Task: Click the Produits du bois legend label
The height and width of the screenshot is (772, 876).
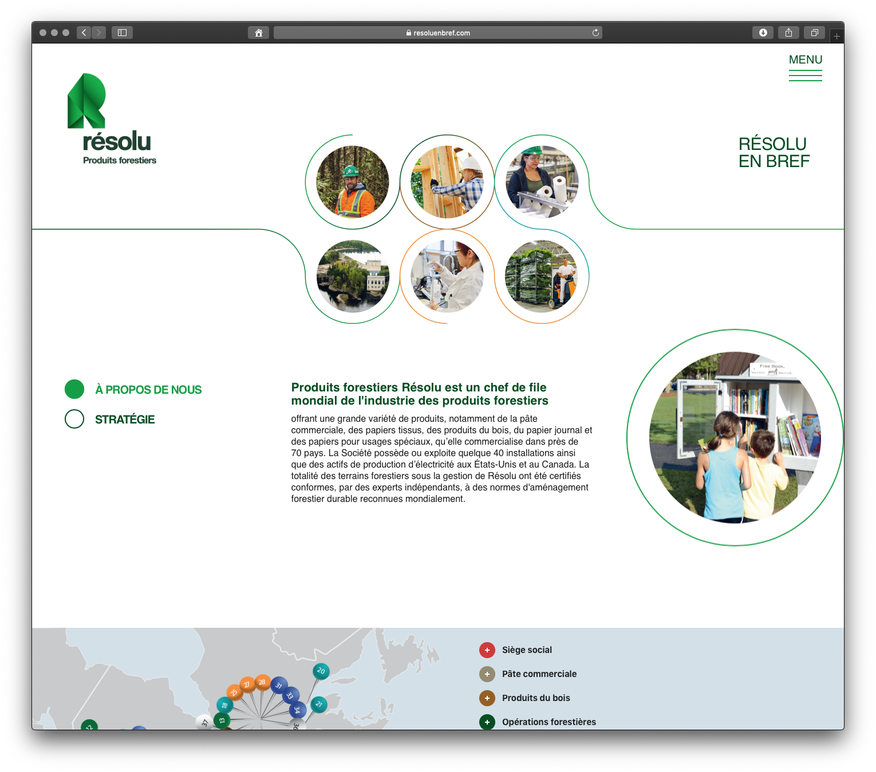Action: pos(536,698)
